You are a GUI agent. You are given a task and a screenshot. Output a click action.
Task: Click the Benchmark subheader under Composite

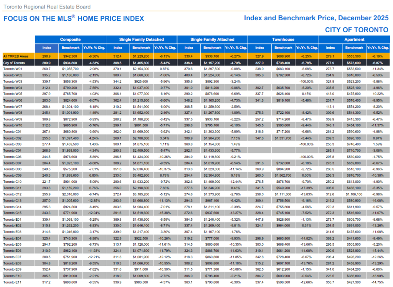[70, 48]
